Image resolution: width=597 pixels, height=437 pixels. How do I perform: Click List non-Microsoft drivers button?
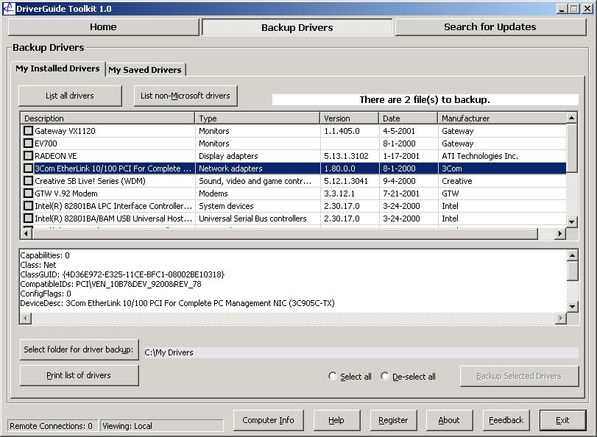click(x=186, y=96)
